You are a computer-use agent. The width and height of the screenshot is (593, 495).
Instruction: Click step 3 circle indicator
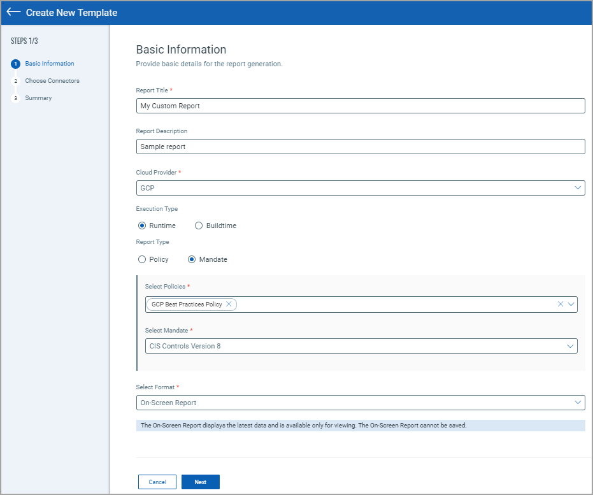click(16, 98)
